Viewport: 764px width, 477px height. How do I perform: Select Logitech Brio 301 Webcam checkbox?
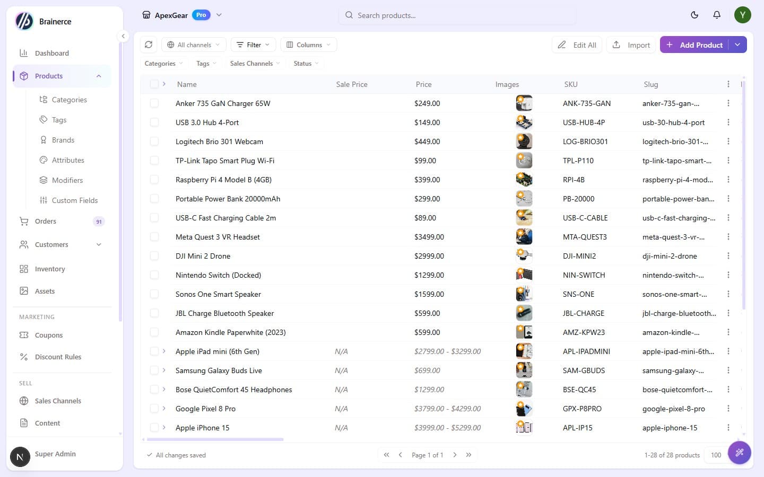pos(154,142)
